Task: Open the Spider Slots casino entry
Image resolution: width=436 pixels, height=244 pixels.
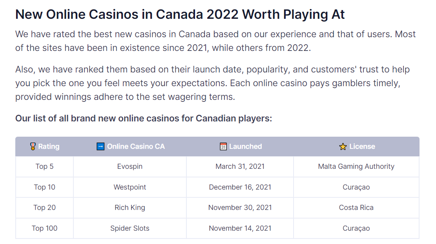Action: 130,228
